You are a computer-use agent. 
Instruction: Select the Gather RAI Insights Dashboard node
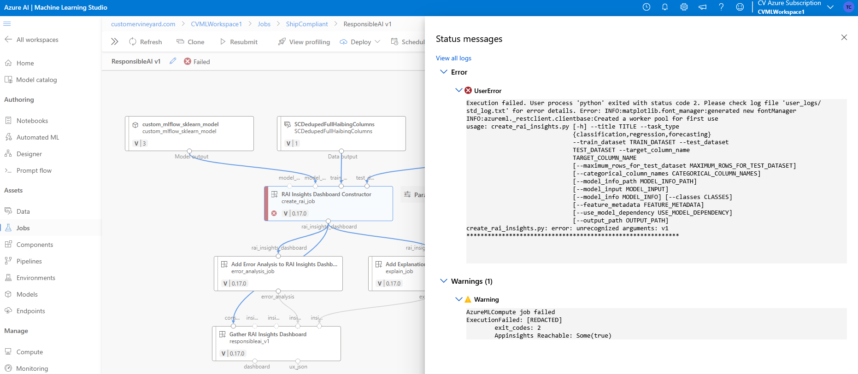(x=276, y=344)
